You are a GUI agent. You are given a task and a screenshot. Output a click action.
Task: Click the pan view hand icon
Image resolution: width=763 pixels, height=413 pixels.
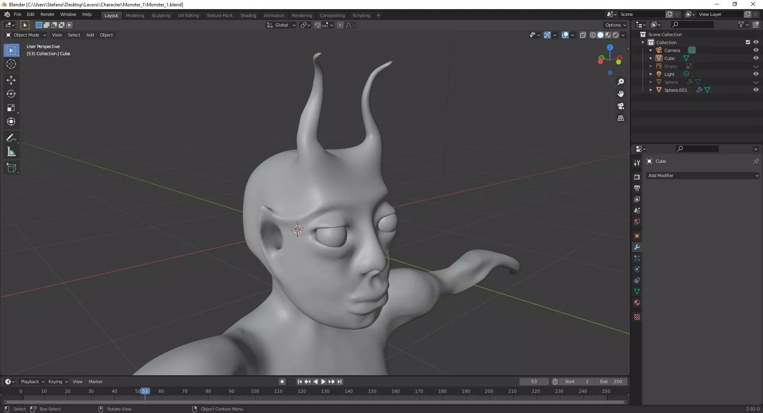click(x=621, y=94)
